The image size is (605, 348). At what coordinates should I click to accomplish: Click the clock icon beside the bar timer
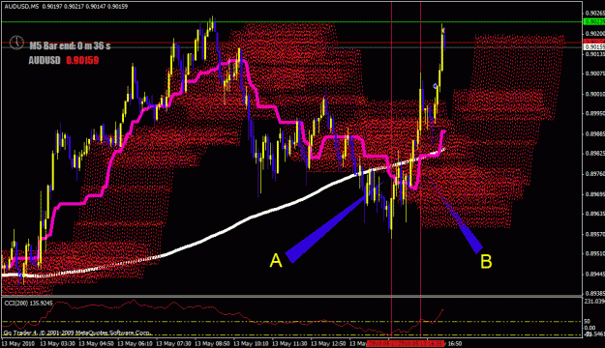coord(16,43)
